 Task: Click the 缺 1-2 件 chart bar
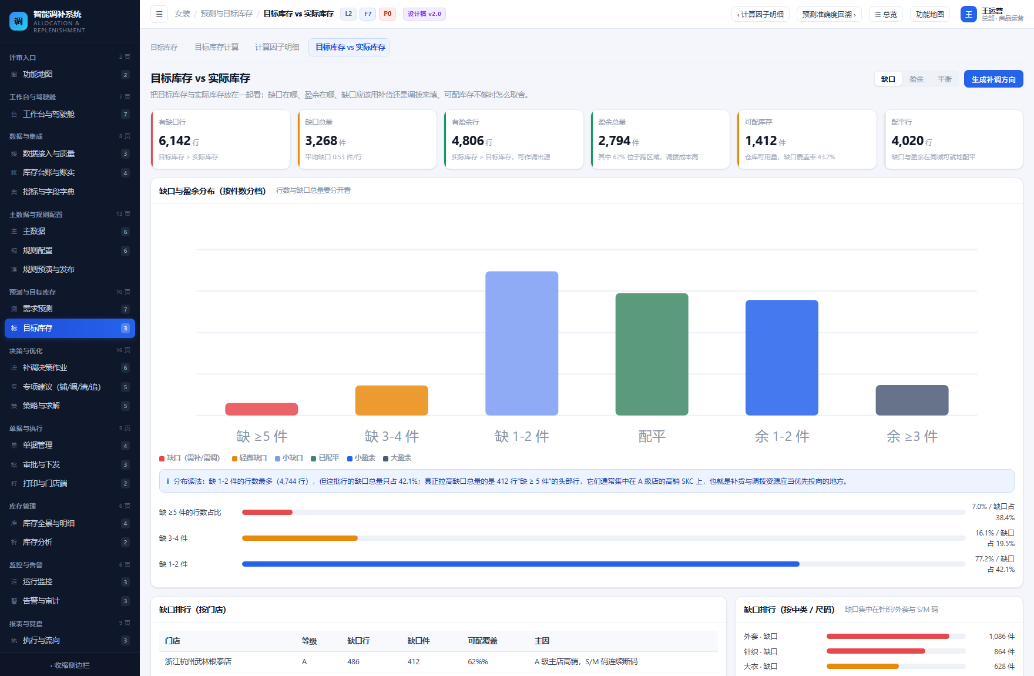pyautogui.click(x=522, y=343)
